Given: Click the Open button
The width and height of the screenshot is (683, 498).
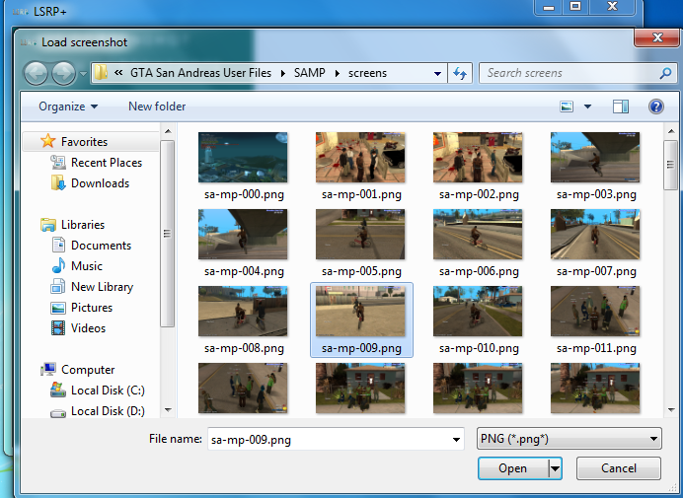Looking at the screenshot, I should (512, 468).
